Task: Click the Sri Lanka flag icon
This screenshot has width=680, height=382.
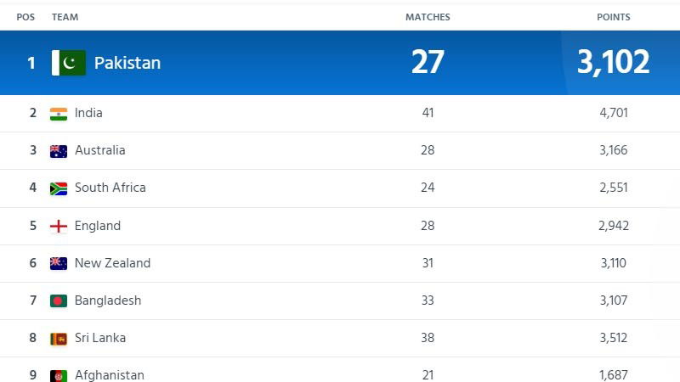Action: (59, 339)
